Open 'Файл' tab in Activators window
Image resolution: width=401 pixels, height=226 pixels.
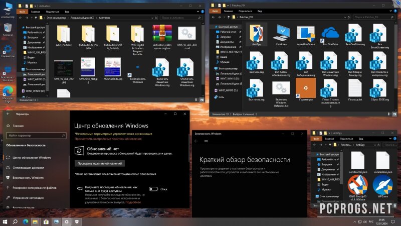[x=22, y=12]
